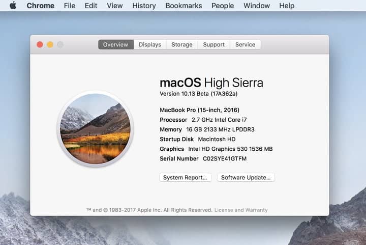The width and height of the screenshot is (366, 245).
Task: Open the History menu
Action: (144, 6)
